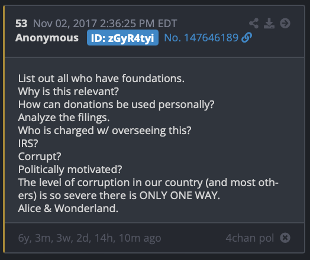310x260 pixels.
Task: Click the bold post number 53
Action: [21, 24]
